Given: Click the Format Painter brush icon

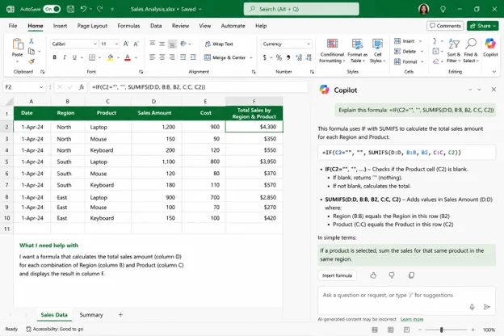Looking at the screenshot, I should tap(31, 61).
